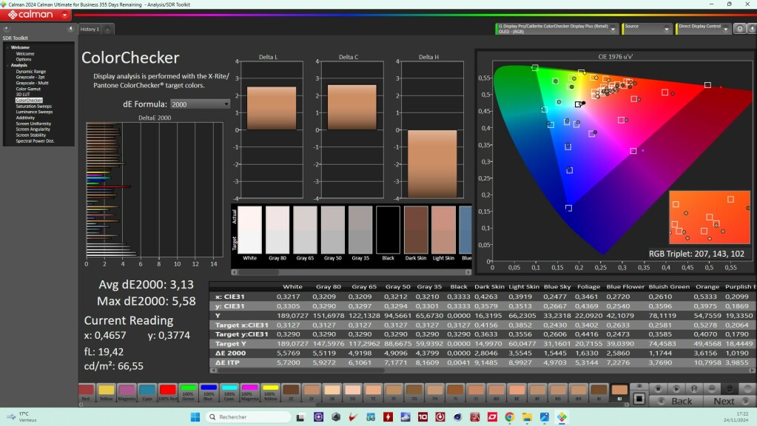
Task: Open the weather widget showing 17°C
Action: [20, 417]
